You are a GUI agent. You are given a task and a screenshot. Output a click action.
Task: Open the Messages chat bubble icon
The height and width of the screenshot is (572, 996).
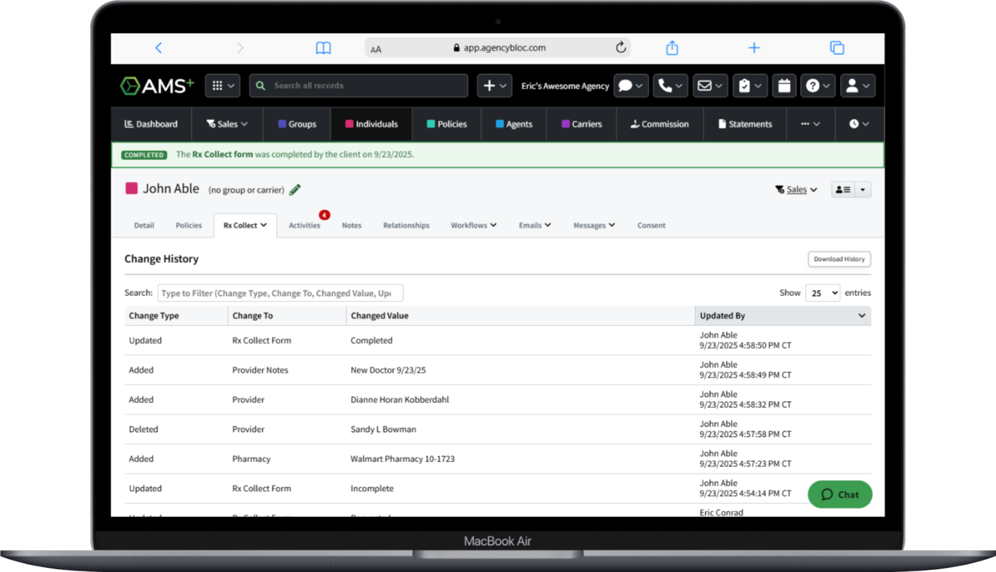tap(626, 85)
